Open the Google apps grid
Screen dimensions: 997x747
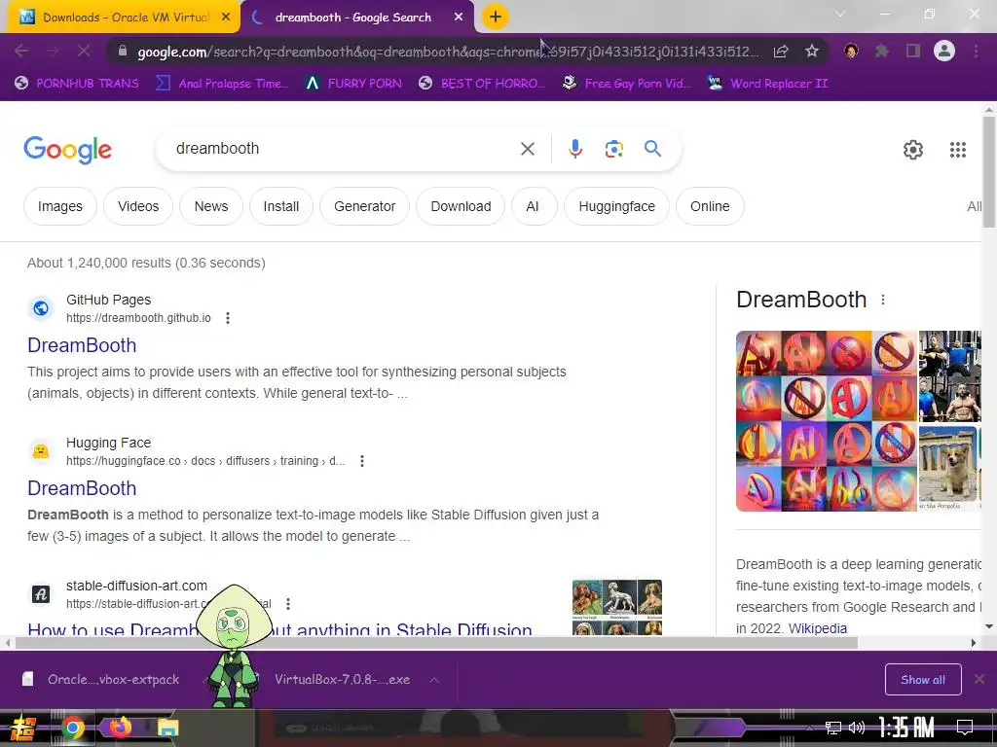pos(958,149)
